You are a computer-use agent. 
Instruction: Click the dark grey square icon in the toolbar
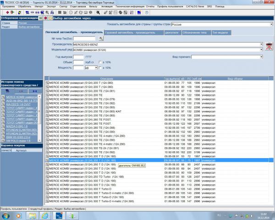(60, 12)
